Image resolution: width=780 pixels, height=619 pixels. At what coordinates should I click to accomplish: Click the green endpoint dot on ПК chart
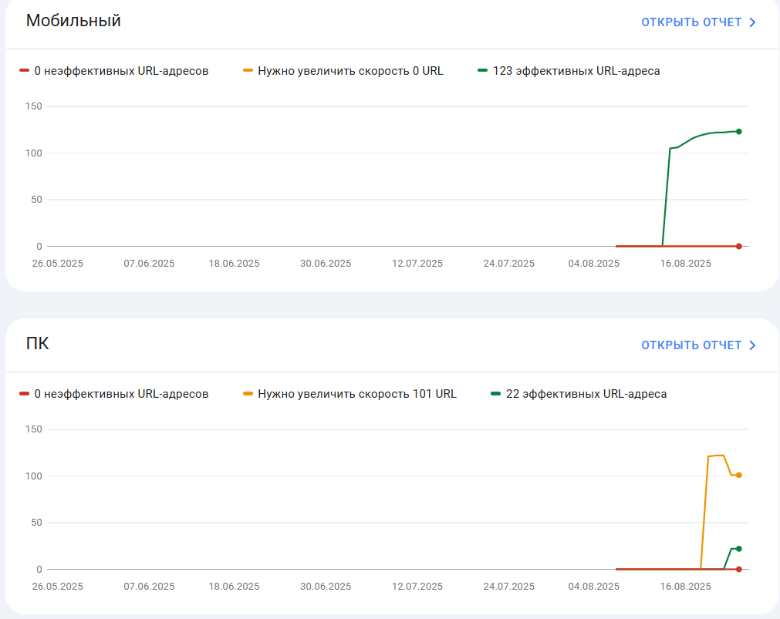(738, 549)
